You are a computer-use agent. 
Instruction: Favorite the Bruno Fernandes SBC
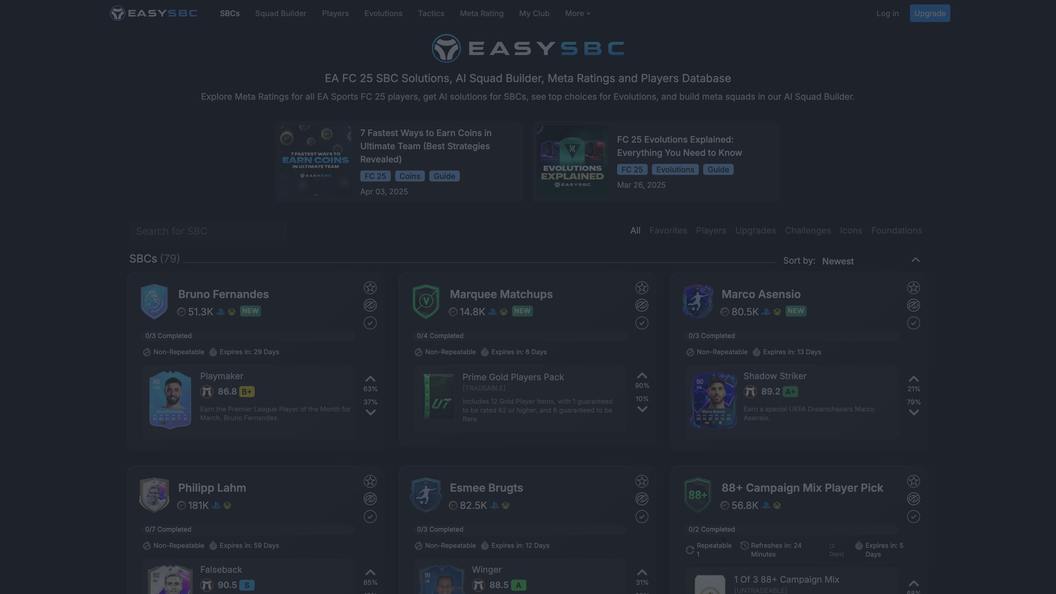(x=370, y=288)
